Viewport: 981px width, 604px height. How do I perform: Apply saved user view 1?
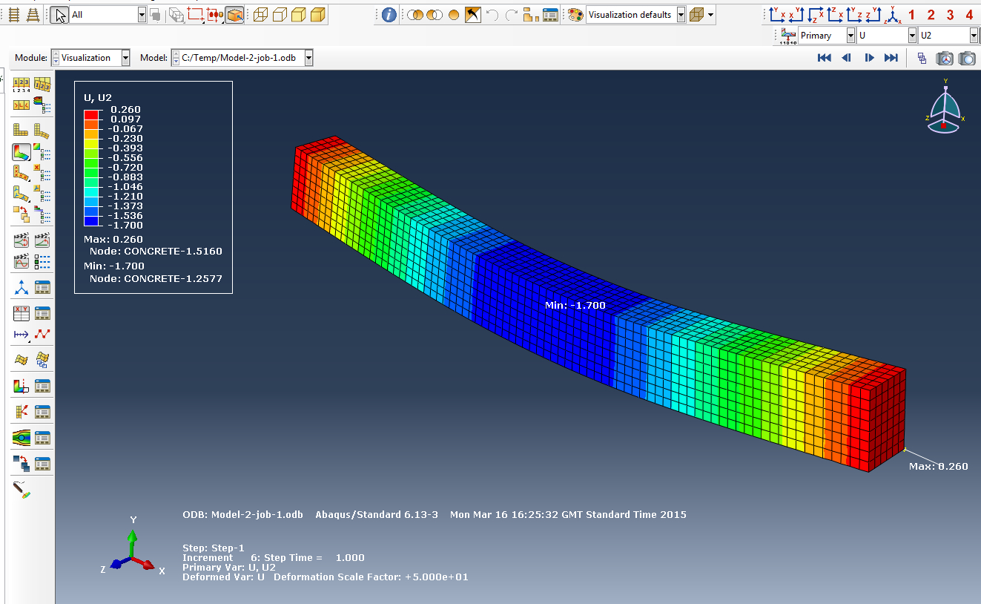click(912, 15)
